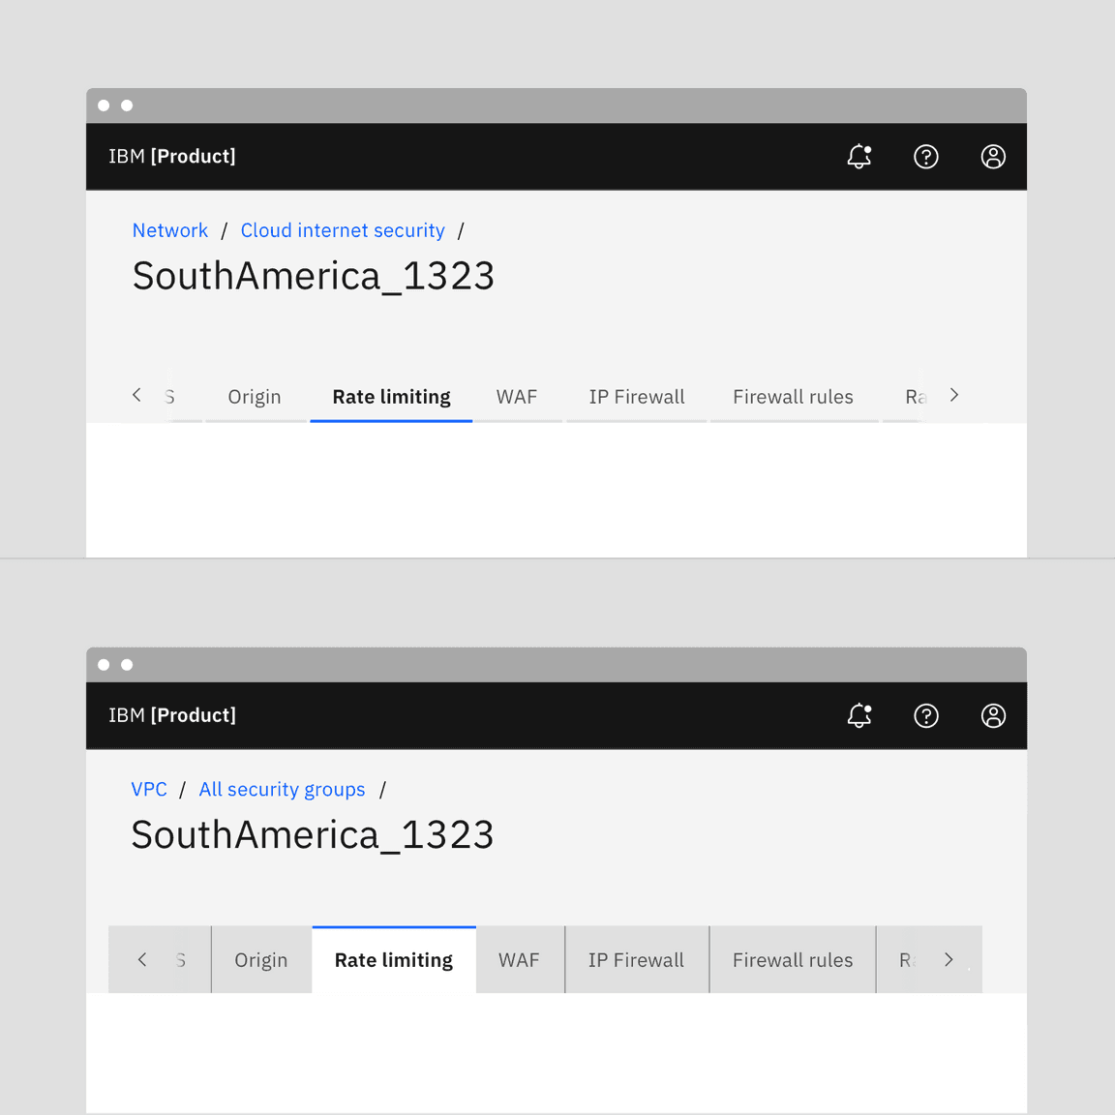The height and width of the screenshot is (1115, 1115).
Task: Click help question mark icon in top header
Action: pos(926,157)
